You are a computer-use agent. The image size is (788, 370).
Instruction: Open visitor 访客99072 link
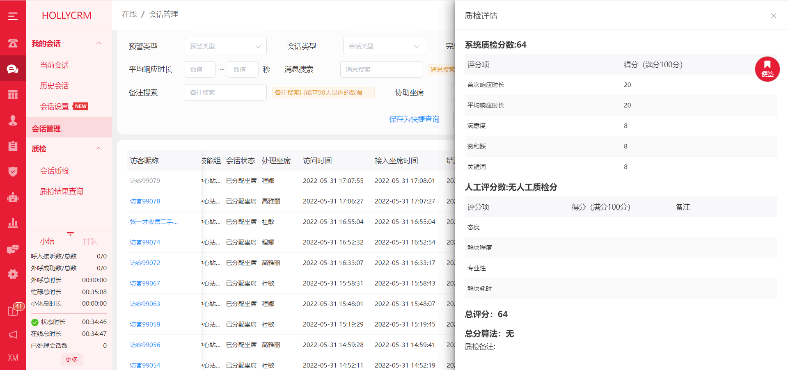click(x=145, y=263)
